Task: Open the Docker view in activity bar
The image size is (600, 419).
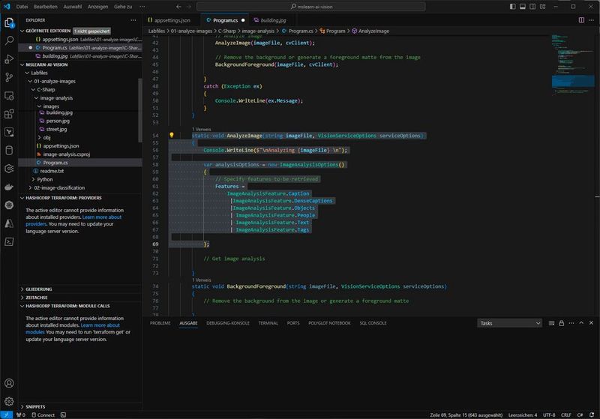Action: [9, 187]
